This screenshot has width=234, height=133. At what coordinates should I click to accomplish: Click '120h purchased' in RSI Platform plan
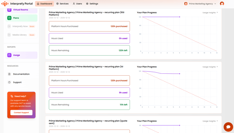(119, 26)
